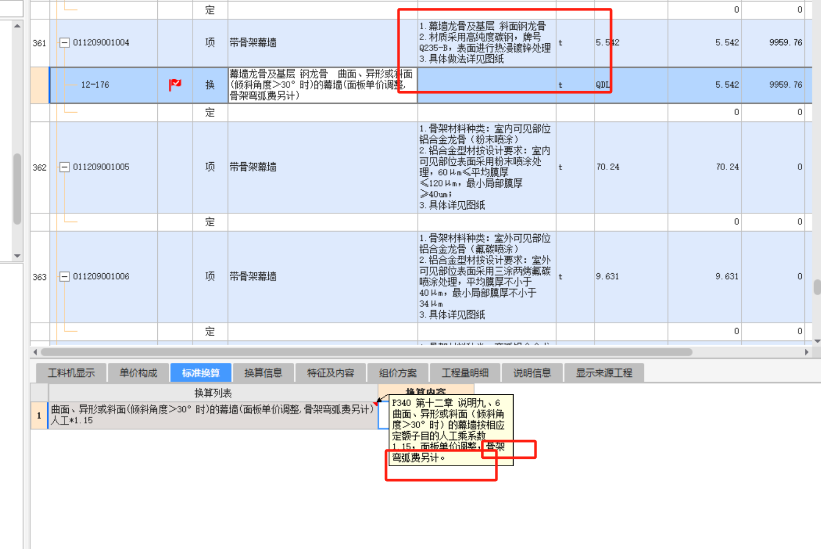
Task: Switch to the 换算信息 tab
Action: tap(263, 373)
